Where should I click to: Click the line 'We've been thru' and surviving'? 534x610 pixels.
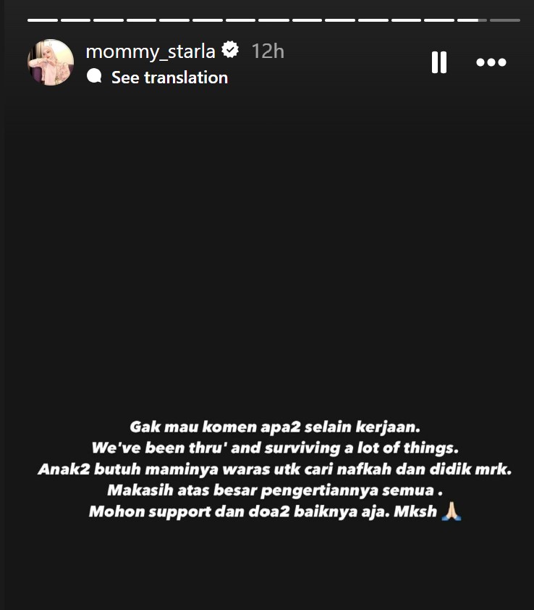click(x=275, y=448)
